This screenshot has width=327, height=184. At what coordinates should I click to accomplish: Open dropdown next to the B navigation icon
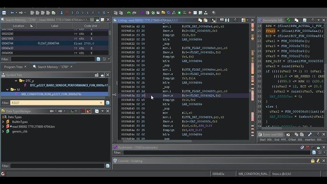point(108,13)
